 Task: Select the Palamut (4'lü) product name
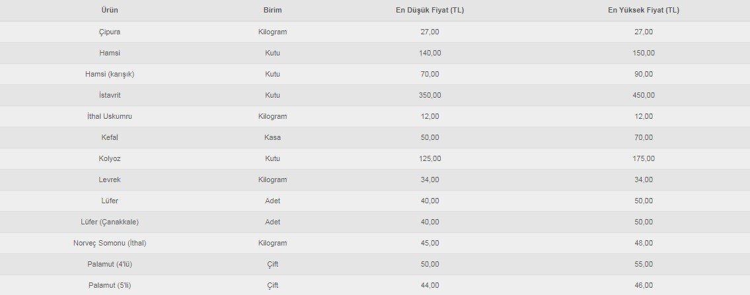[110, 264]
